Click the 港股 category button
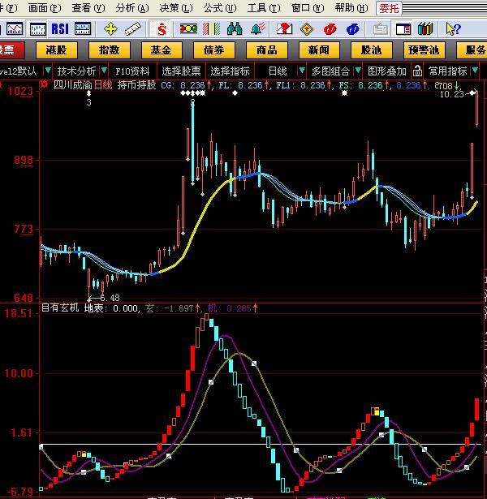This screenshot has width=487, height=499. [56, 50]
